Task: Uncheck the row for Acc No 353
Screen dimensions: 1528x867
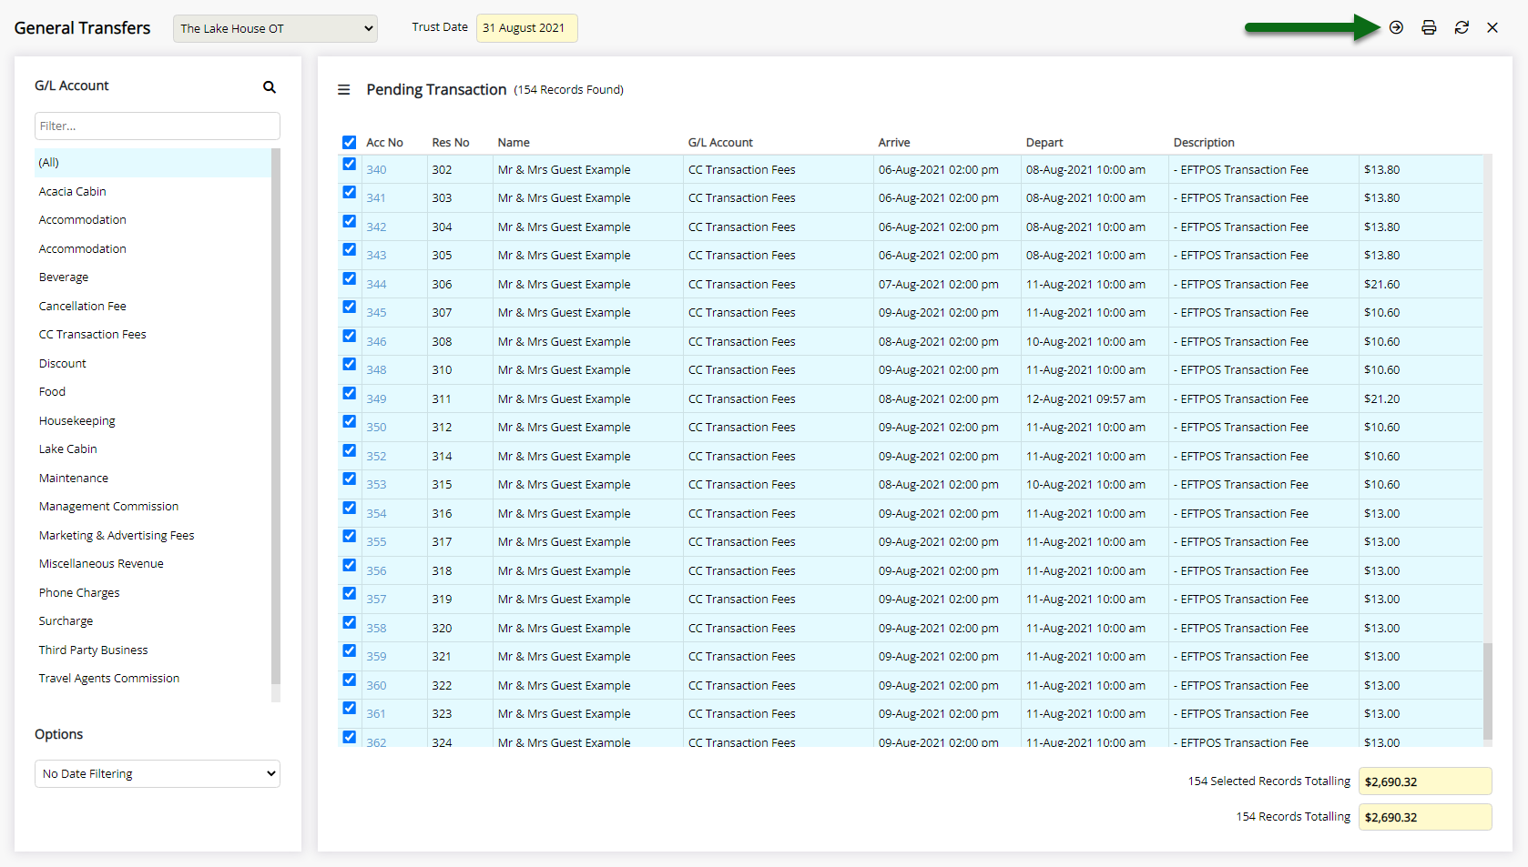Action: pos(349,479)
